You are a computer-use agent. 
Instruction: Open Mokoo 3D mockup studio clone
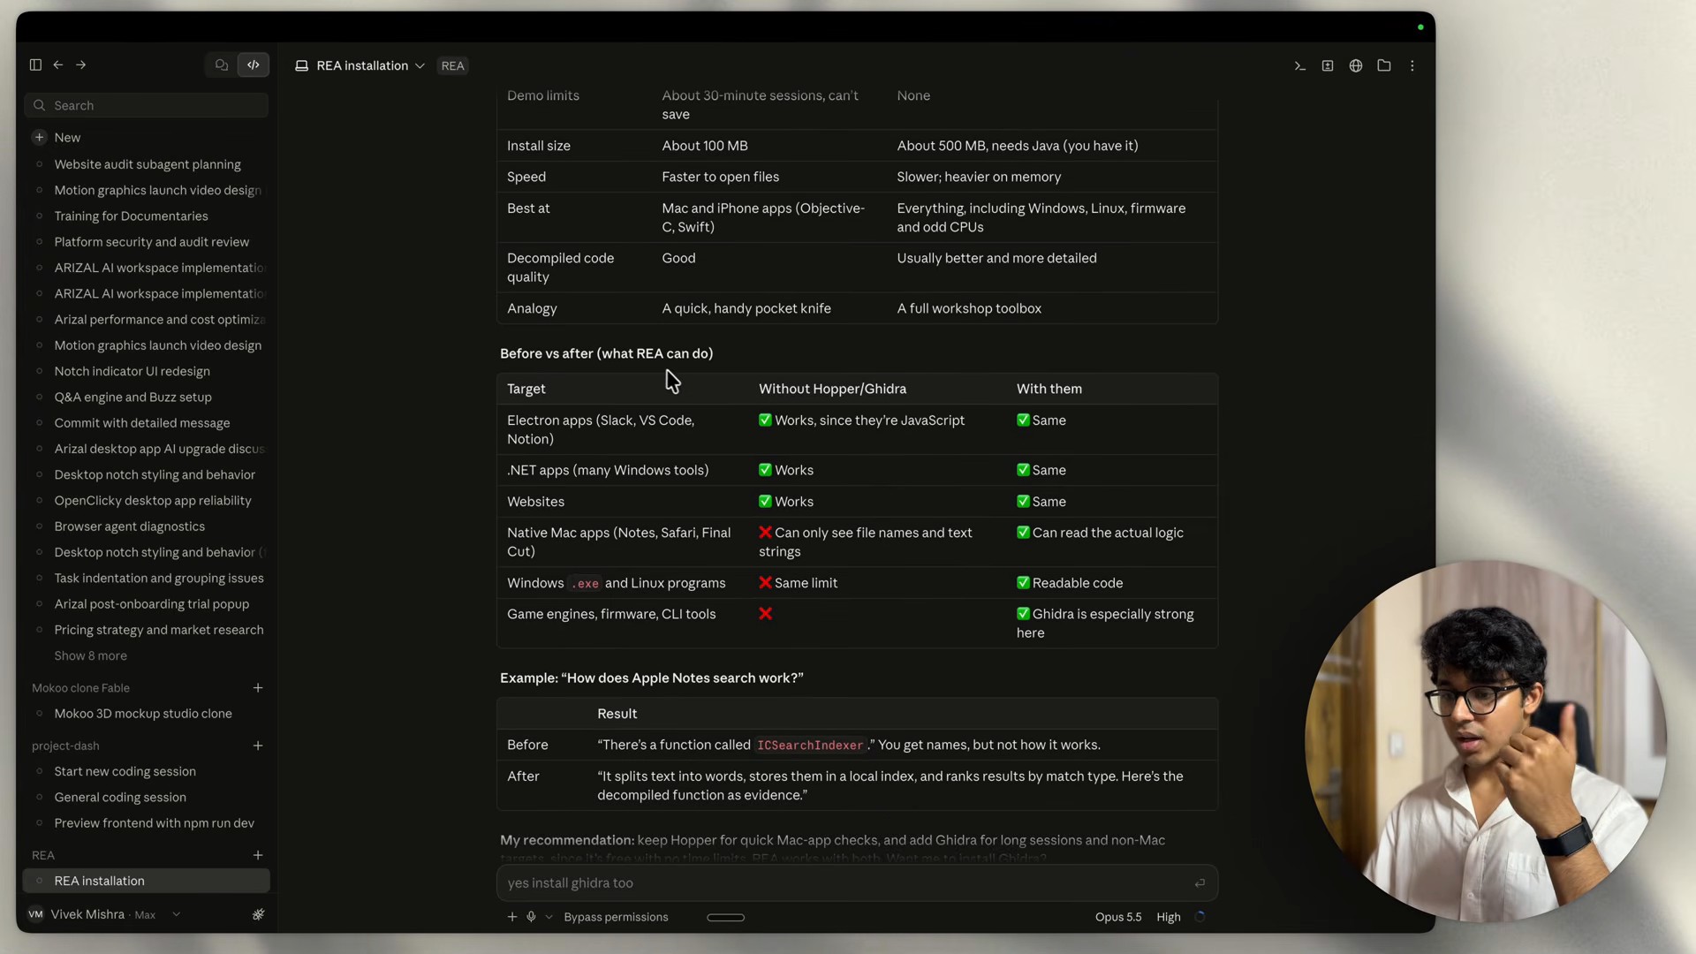(x=142, y=713)
